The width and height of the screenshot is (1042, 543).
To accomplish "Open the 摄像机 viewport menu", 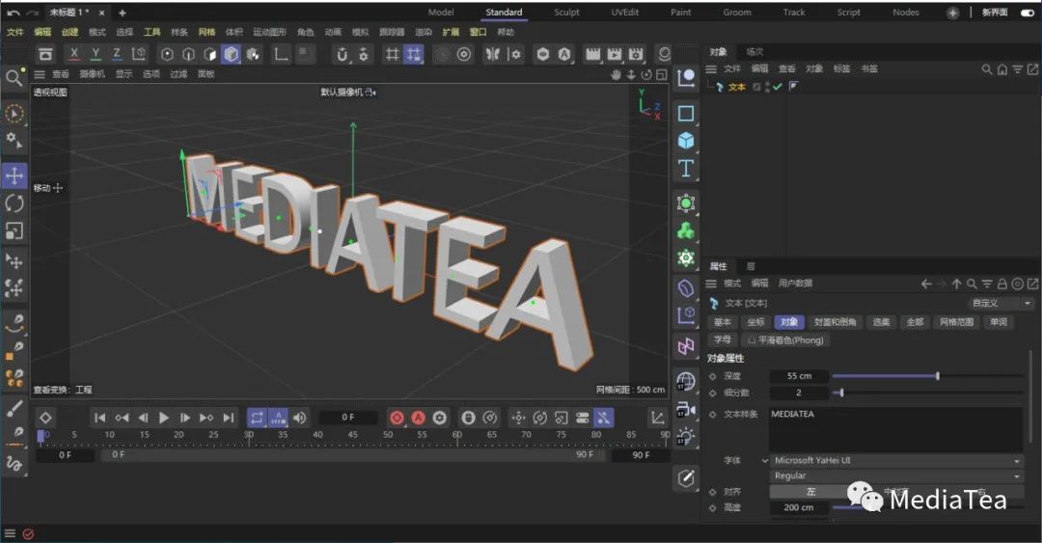I will (x=93, y=74).
